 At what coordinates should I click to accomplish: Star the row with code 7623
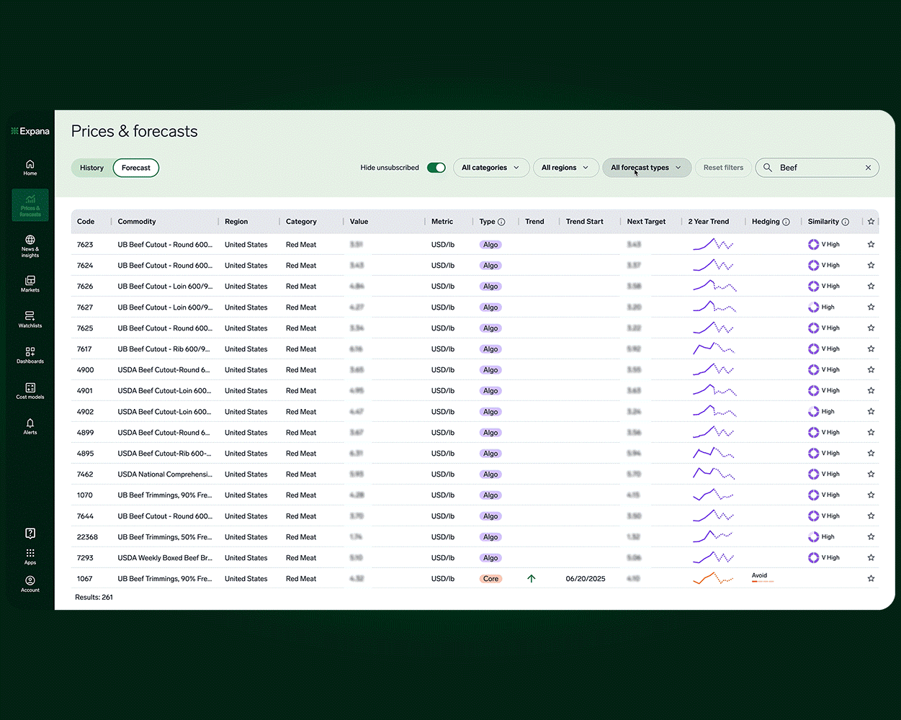click(x=871, y=245)
